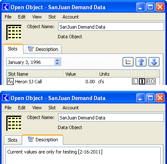Image resolution: width=167 pixels, height=164 pixels.
Task: Close the upper Open Object window
Action: click(160, 7)
